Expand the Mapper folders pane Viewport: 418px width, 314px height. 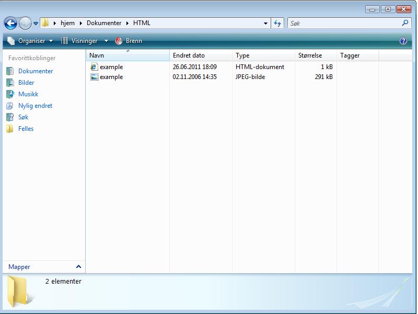(44, 267)
